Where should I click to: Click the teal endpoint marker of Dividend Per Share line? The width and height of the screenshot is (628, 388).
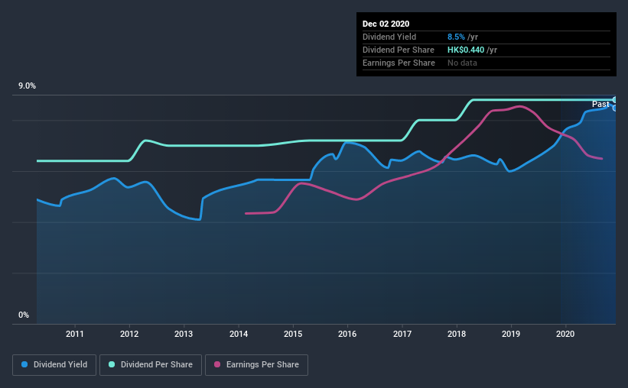click(615, 99)
